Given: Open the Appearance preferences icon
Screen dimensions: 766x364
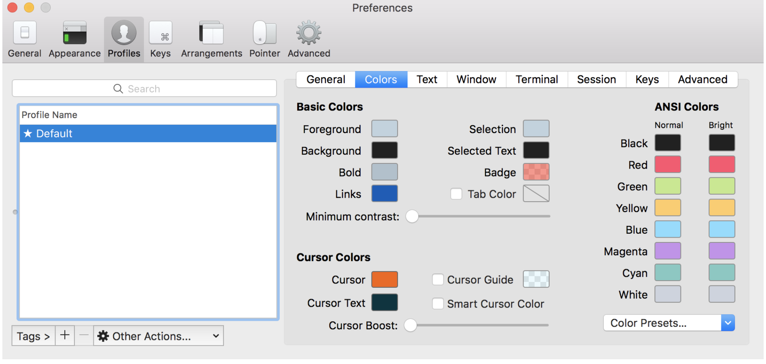Looking at the screenshot, I should (74, 32).
